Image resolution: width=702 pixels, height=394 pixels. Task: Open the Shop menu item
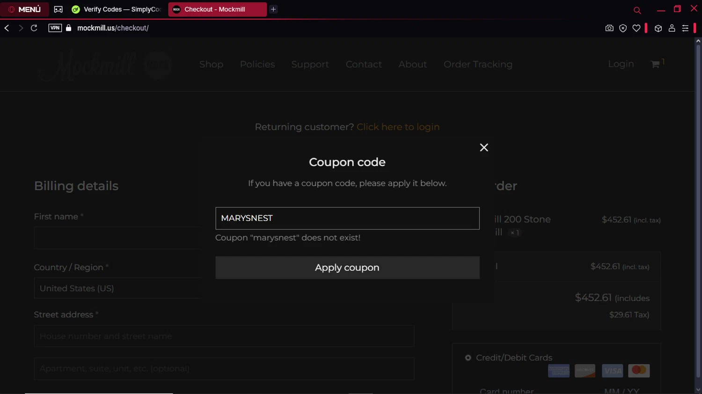(211, 64)
